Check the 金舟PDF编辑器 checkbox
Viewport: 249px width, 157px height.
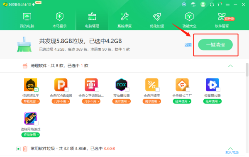[67, 90]
